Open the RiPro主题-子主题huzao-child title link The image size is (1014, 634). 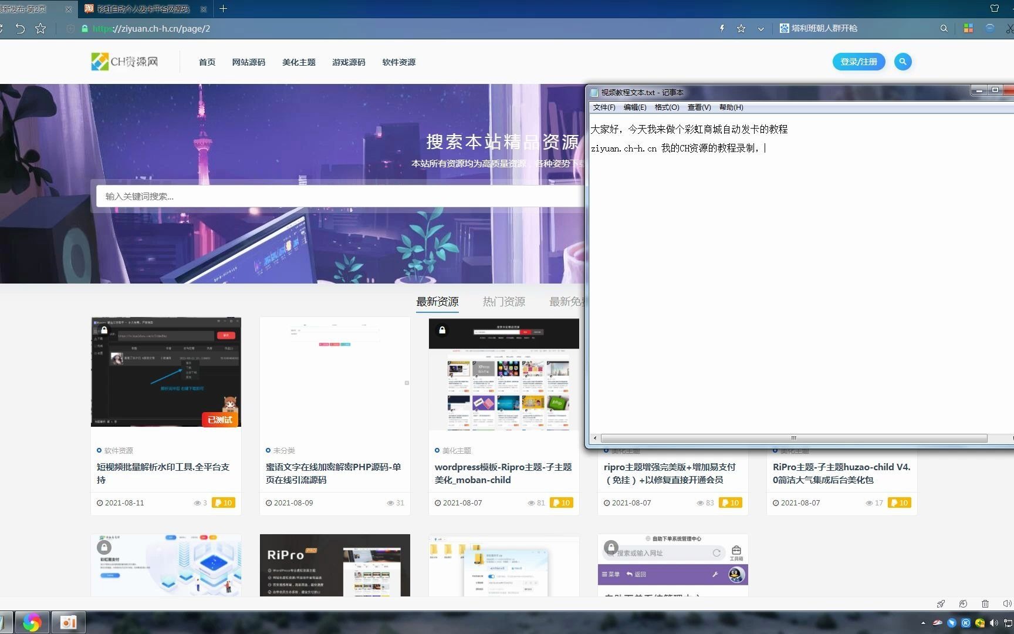(x=841, y=473)
